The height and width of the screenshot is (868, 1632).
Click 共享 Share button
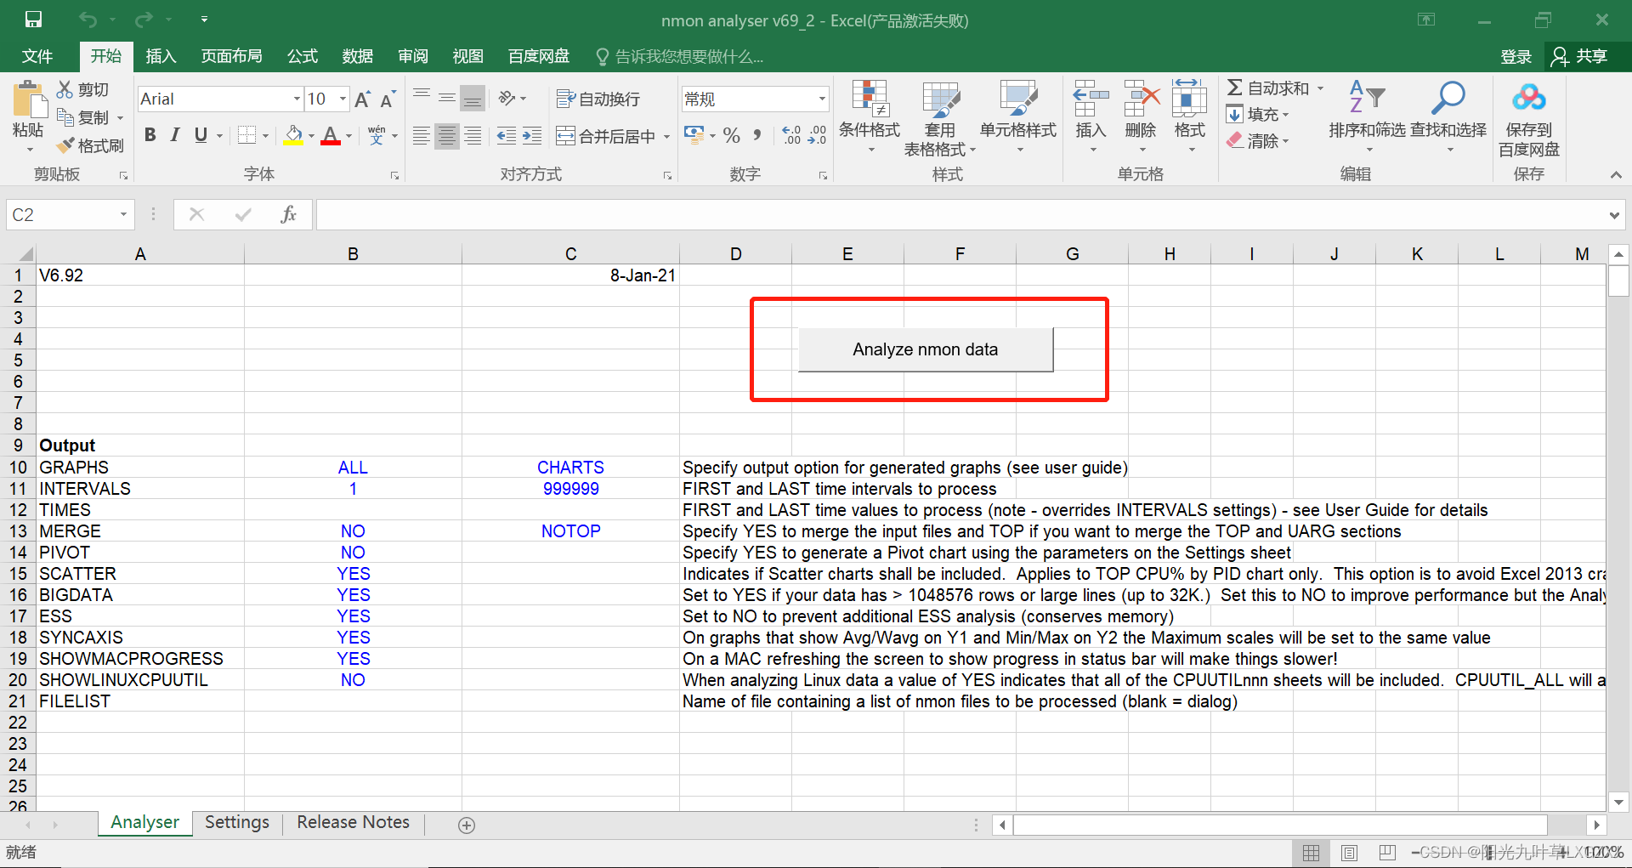click(1581, 56)
